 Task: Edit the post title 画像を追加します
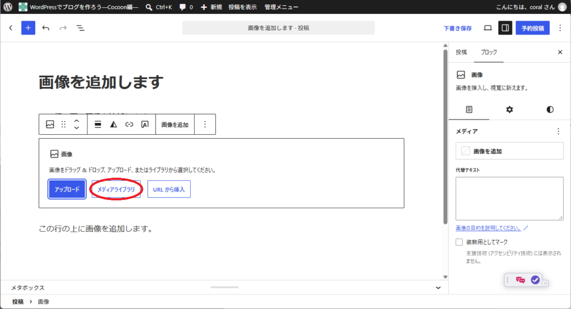(101, 82)
